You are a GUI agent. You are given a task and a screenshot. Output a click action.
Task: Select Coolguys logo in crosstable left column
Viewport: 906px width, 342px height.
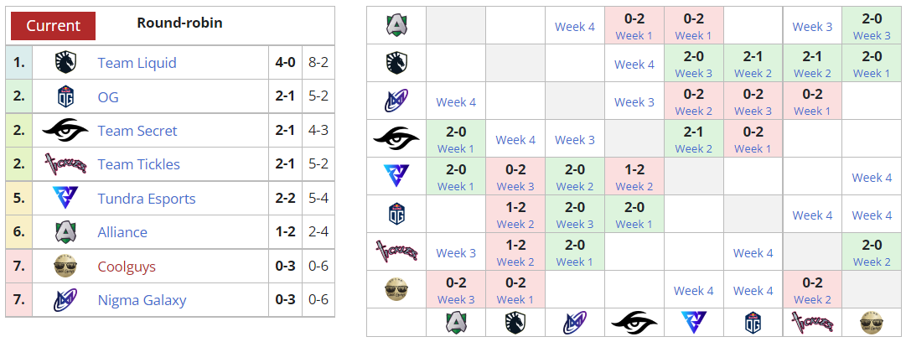(x=396, y=289)
